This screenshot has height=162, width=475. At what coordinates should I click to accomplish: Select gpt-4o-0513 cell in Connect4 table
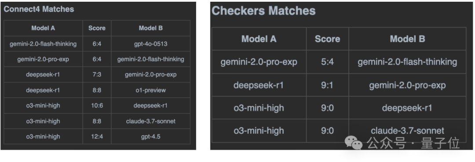coord(151,44)
